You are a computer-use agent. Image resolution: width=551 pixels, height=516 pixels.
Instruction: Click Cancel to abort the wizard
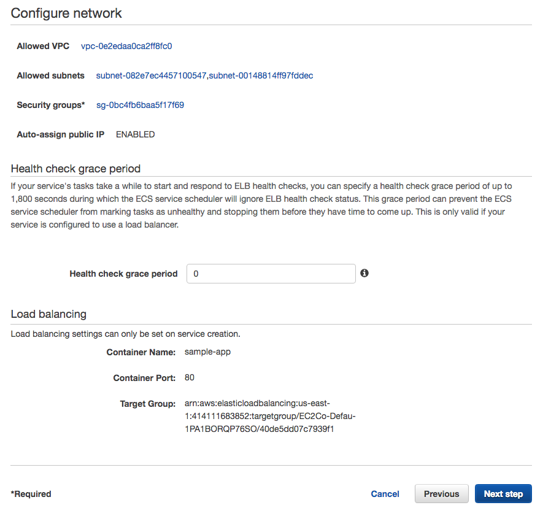click(x=385, y=494)
